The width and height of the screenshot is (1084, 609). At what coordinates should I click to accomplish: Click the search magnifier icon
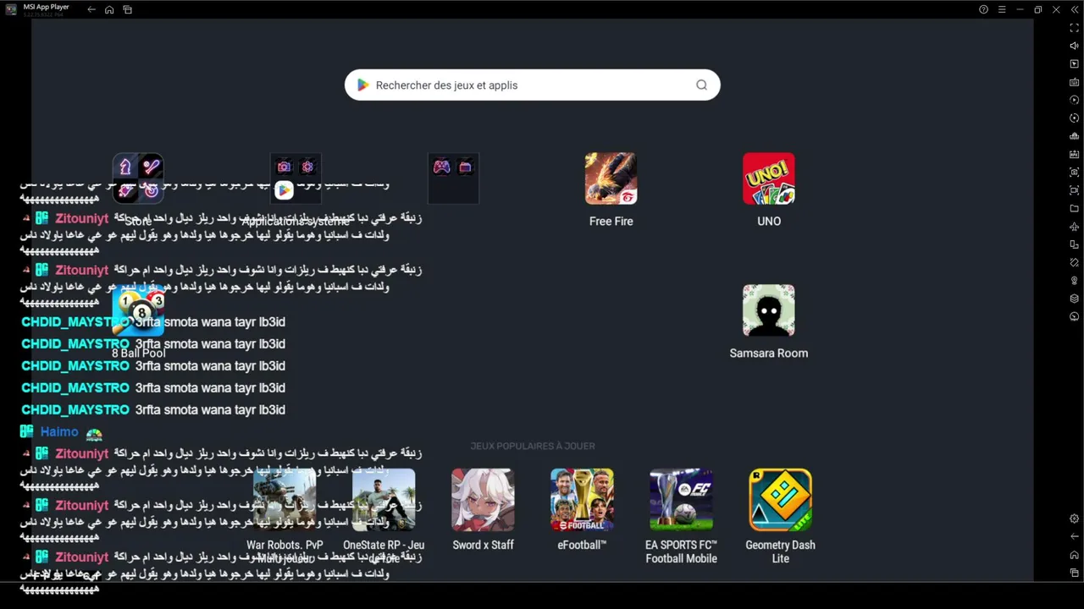click(x=701, y=85)
